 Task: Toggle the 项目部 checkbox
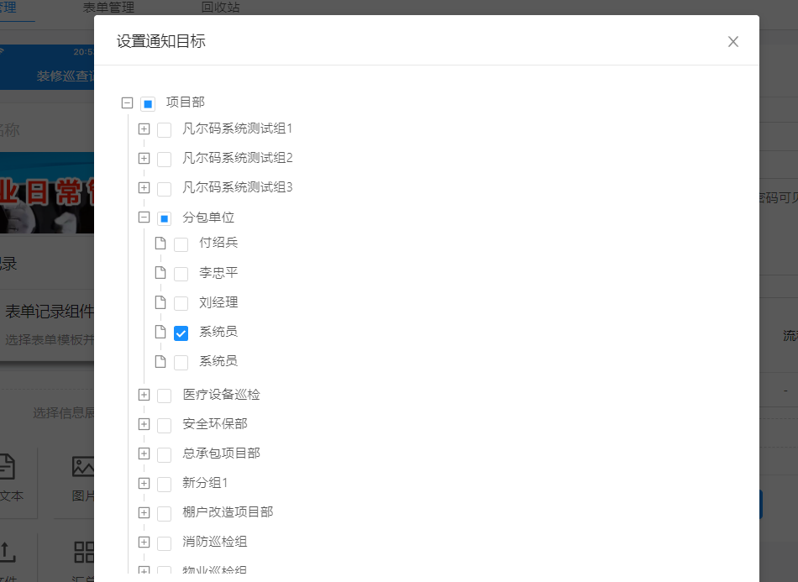148,104
